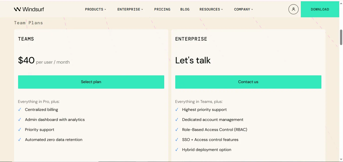
Task: Click 'Role-Based Access Control (RBAC)' text
Action: click(215, 130)
